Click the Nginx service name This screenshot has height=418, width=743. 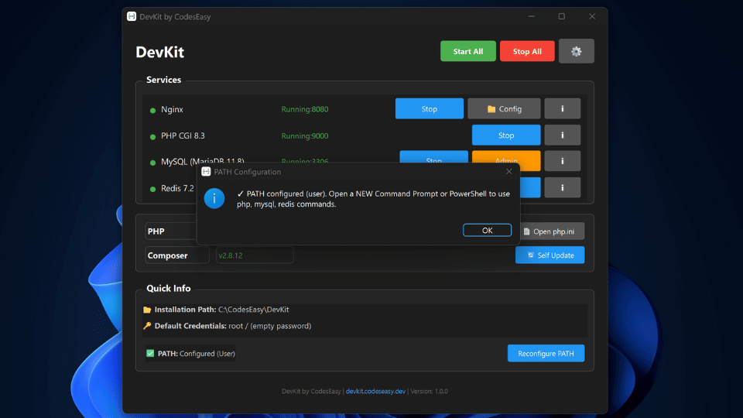coord(172,109)
